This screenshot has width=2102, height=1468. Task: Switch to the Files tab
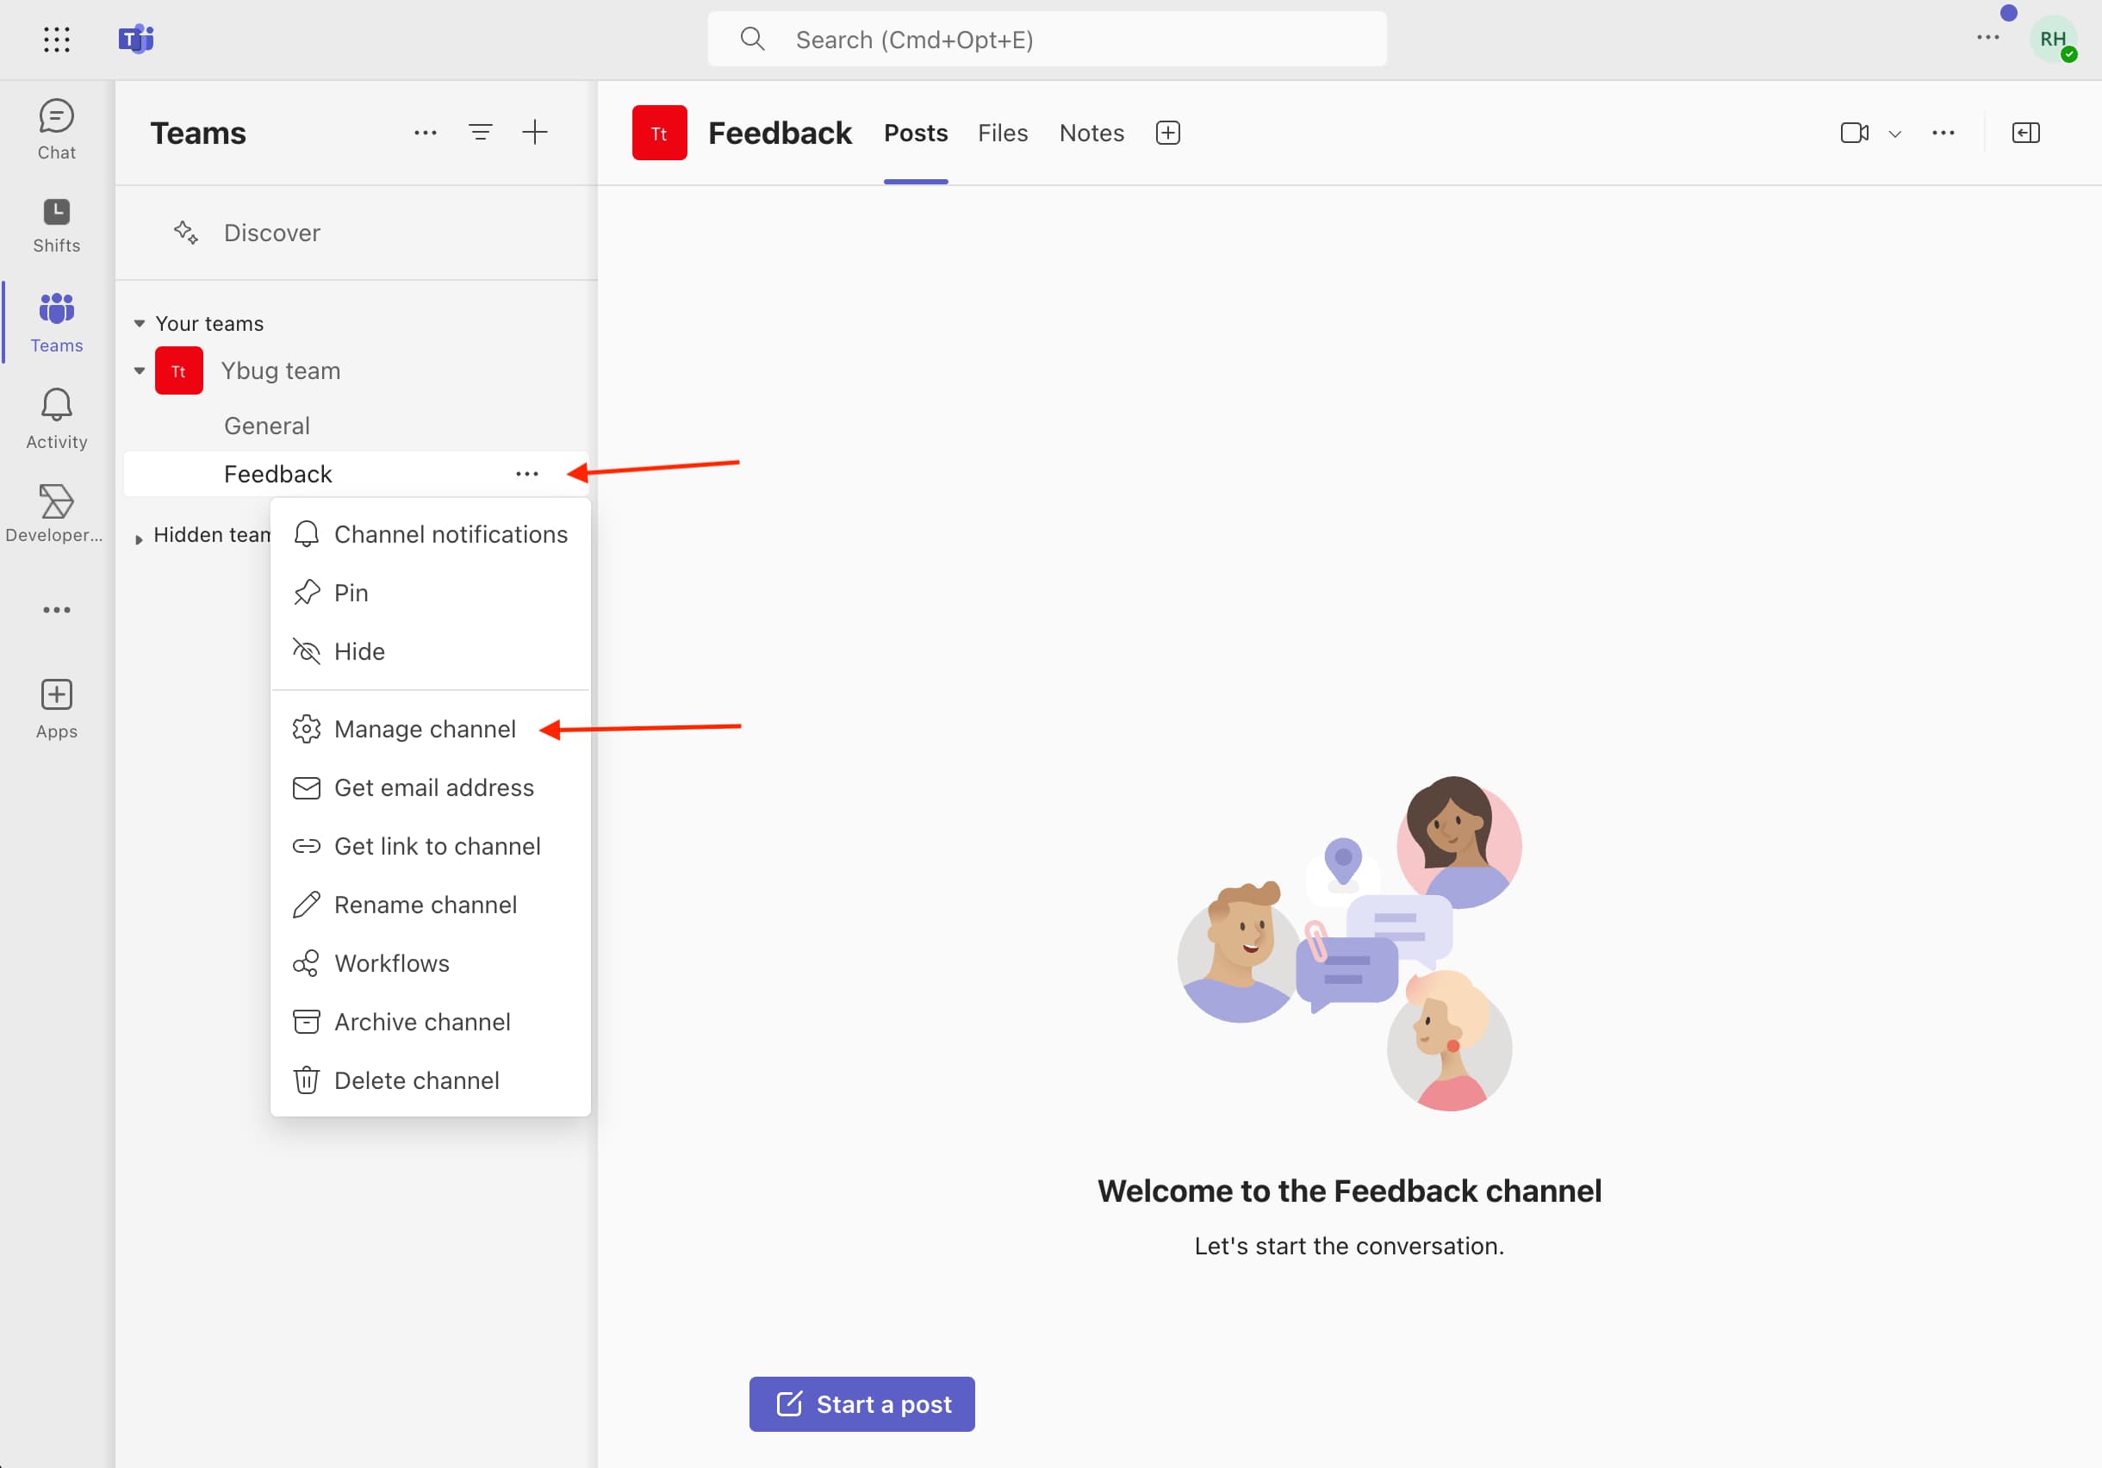(1002, 133)
